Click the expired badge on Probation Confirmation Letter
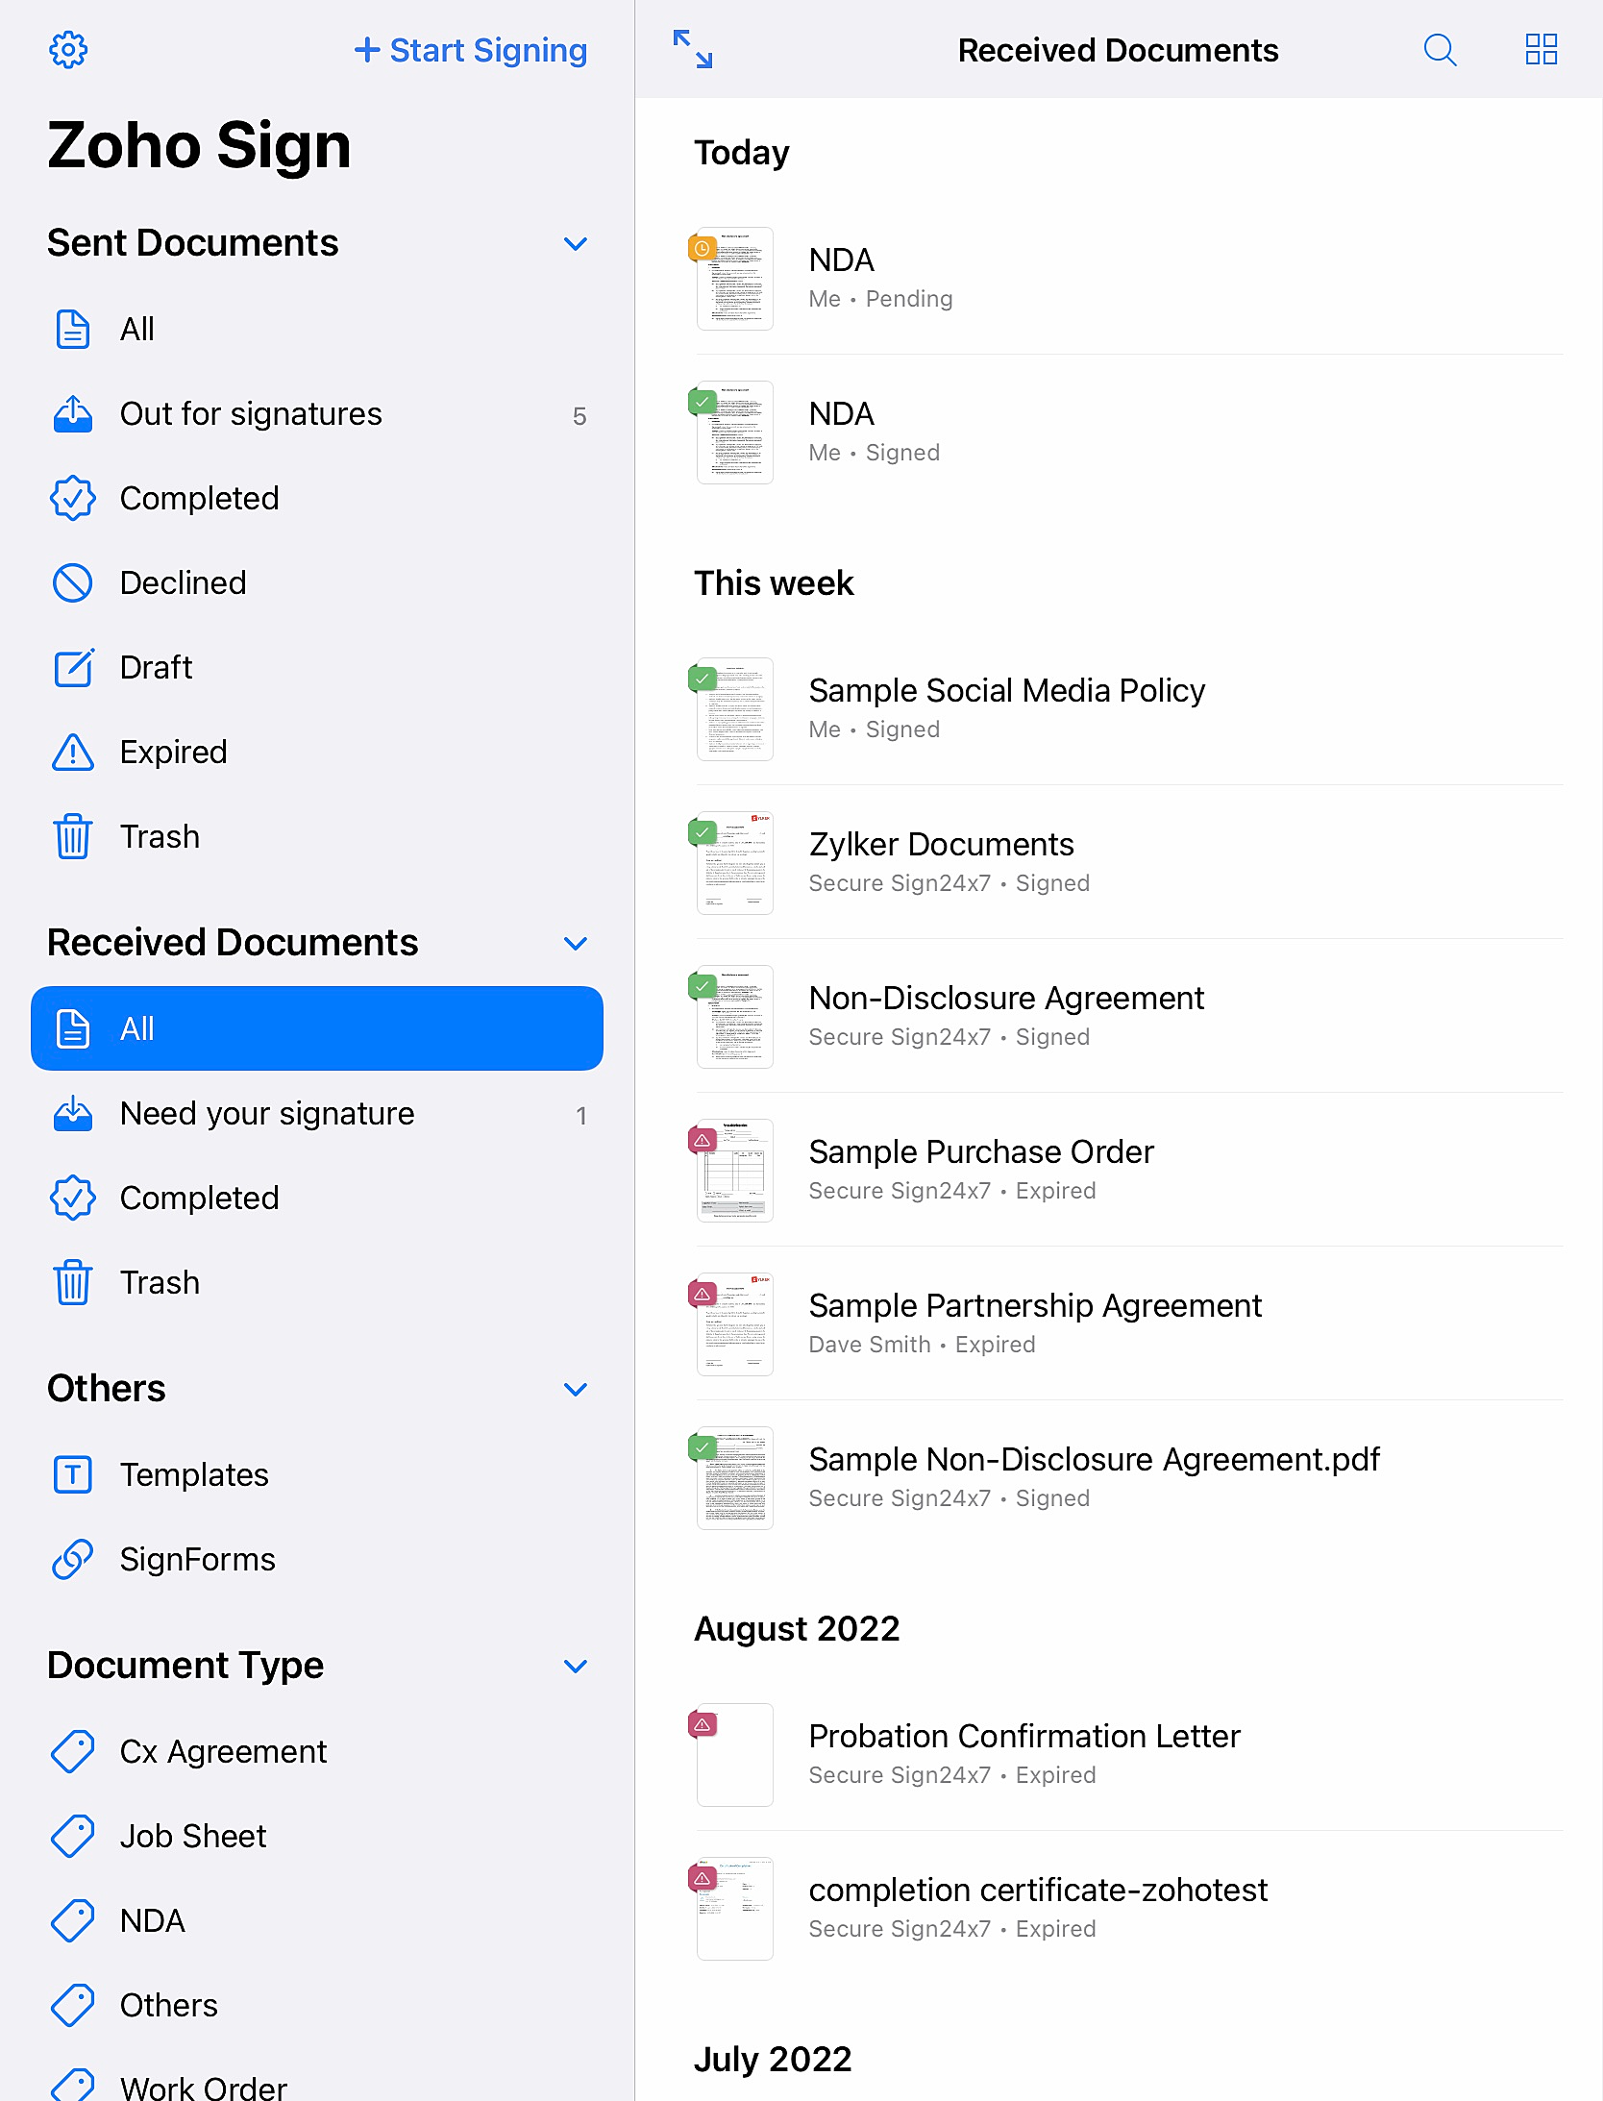Screen dimensions: 1603x2101 point(703,1725)
